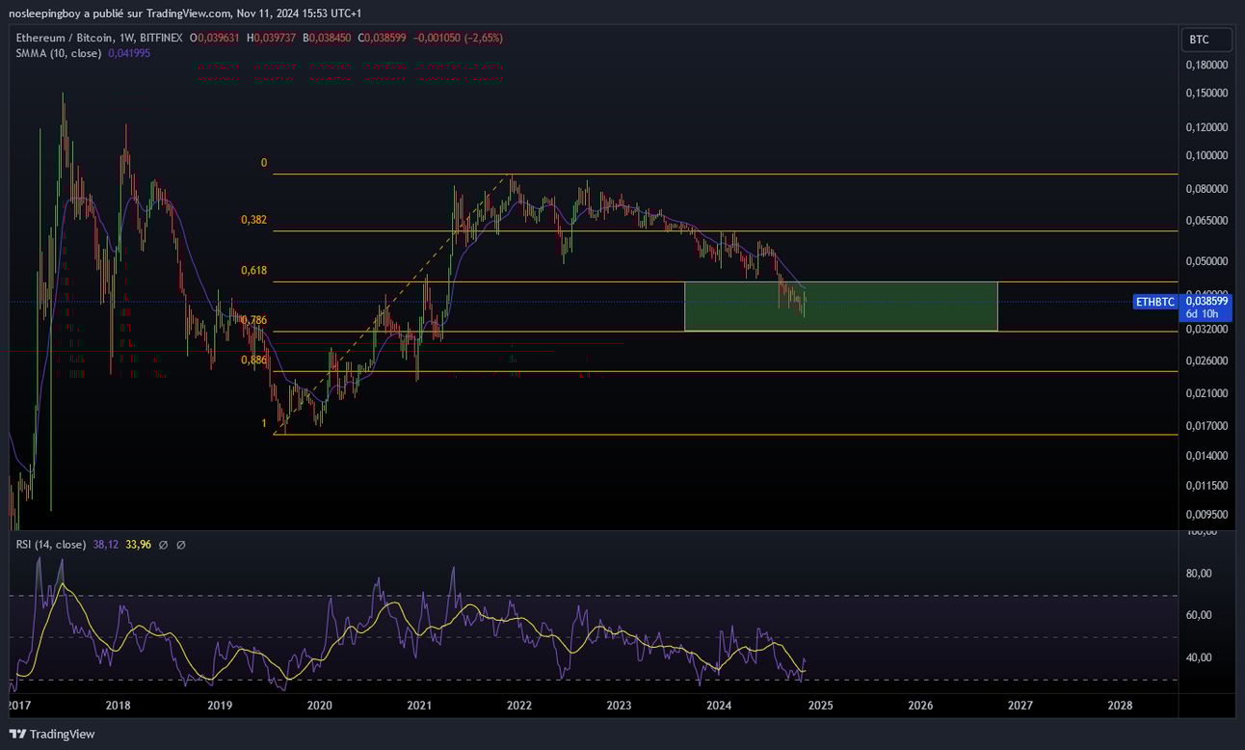Click the Fibonacci level label 0 at the top
The height and width of the screenshot is (750, 1245).
click(x=264, y=164)
